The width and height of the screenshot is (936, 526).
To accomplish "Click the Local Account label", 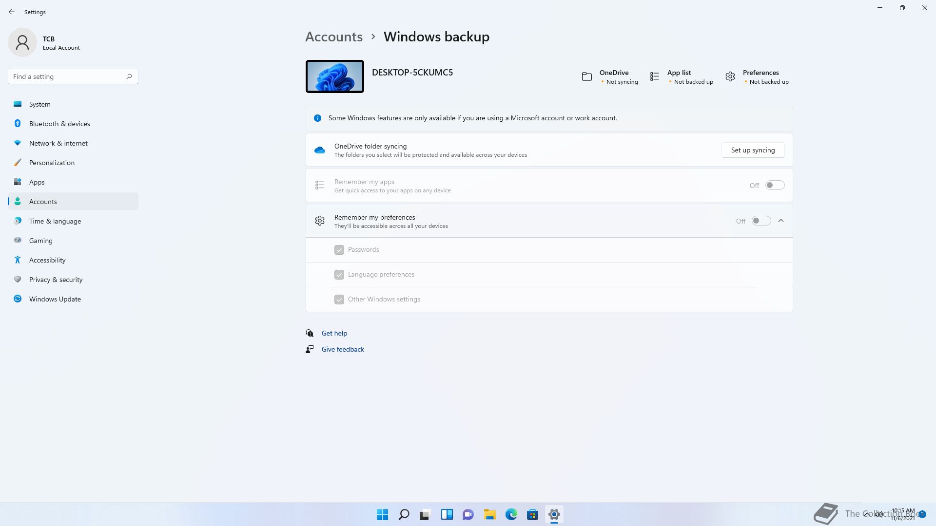I will pyautogui.click(x=61, y=48).
